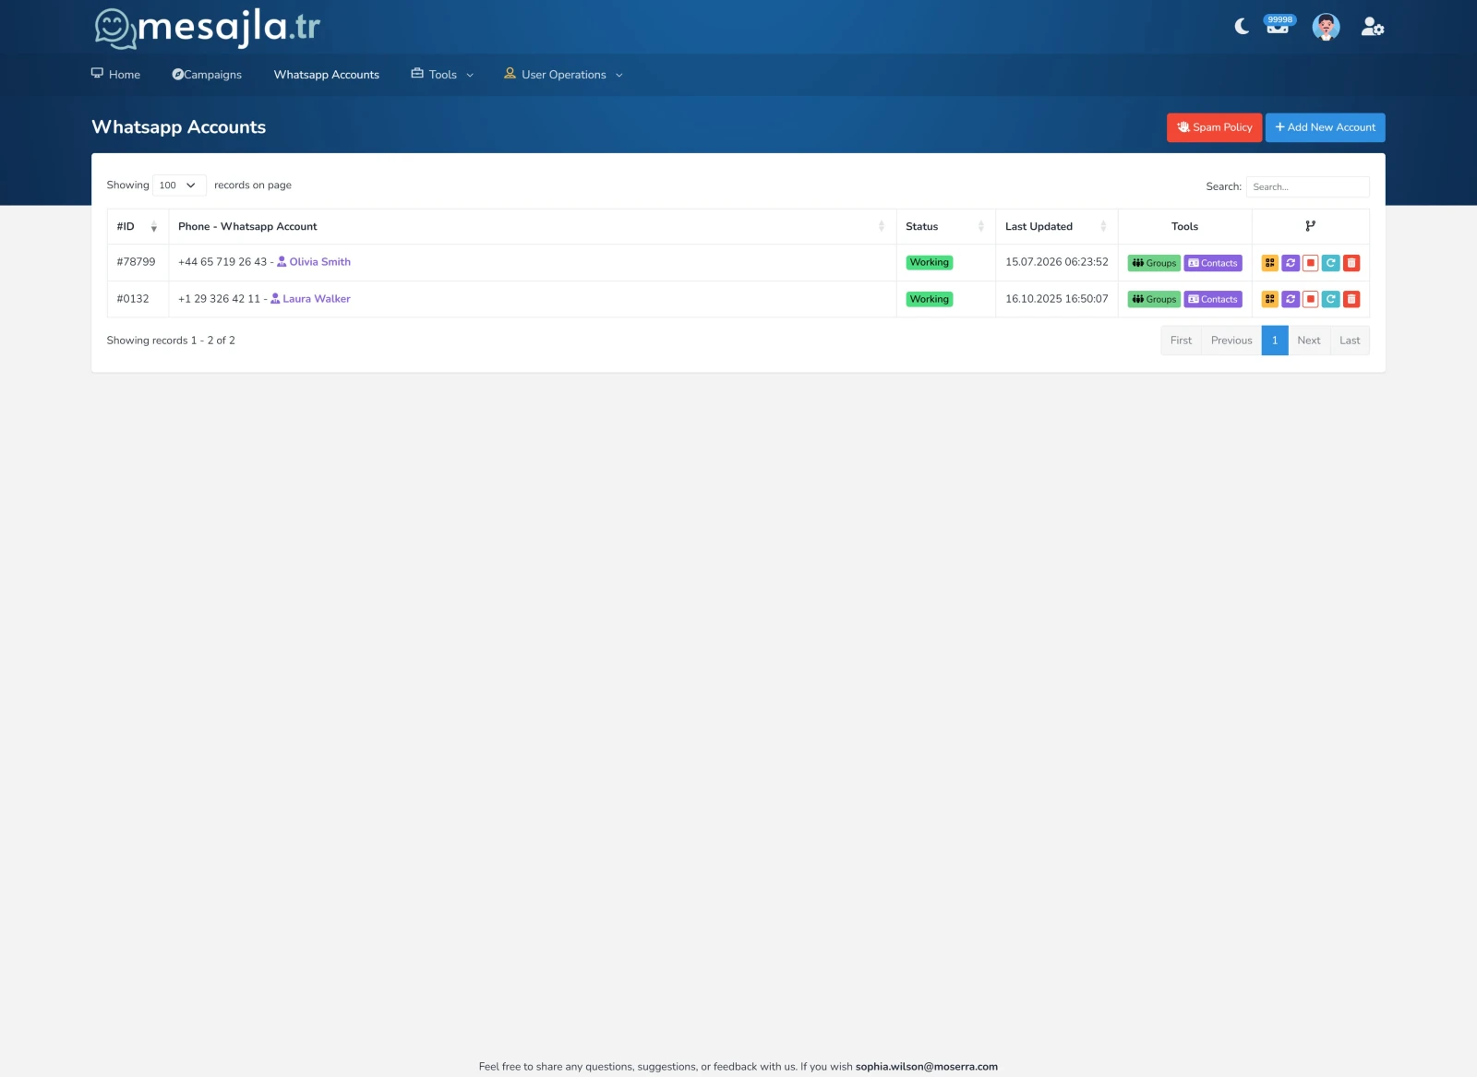Expand the Tools dropdown menu
1477x1077 pixels.
tap(442, 75)
